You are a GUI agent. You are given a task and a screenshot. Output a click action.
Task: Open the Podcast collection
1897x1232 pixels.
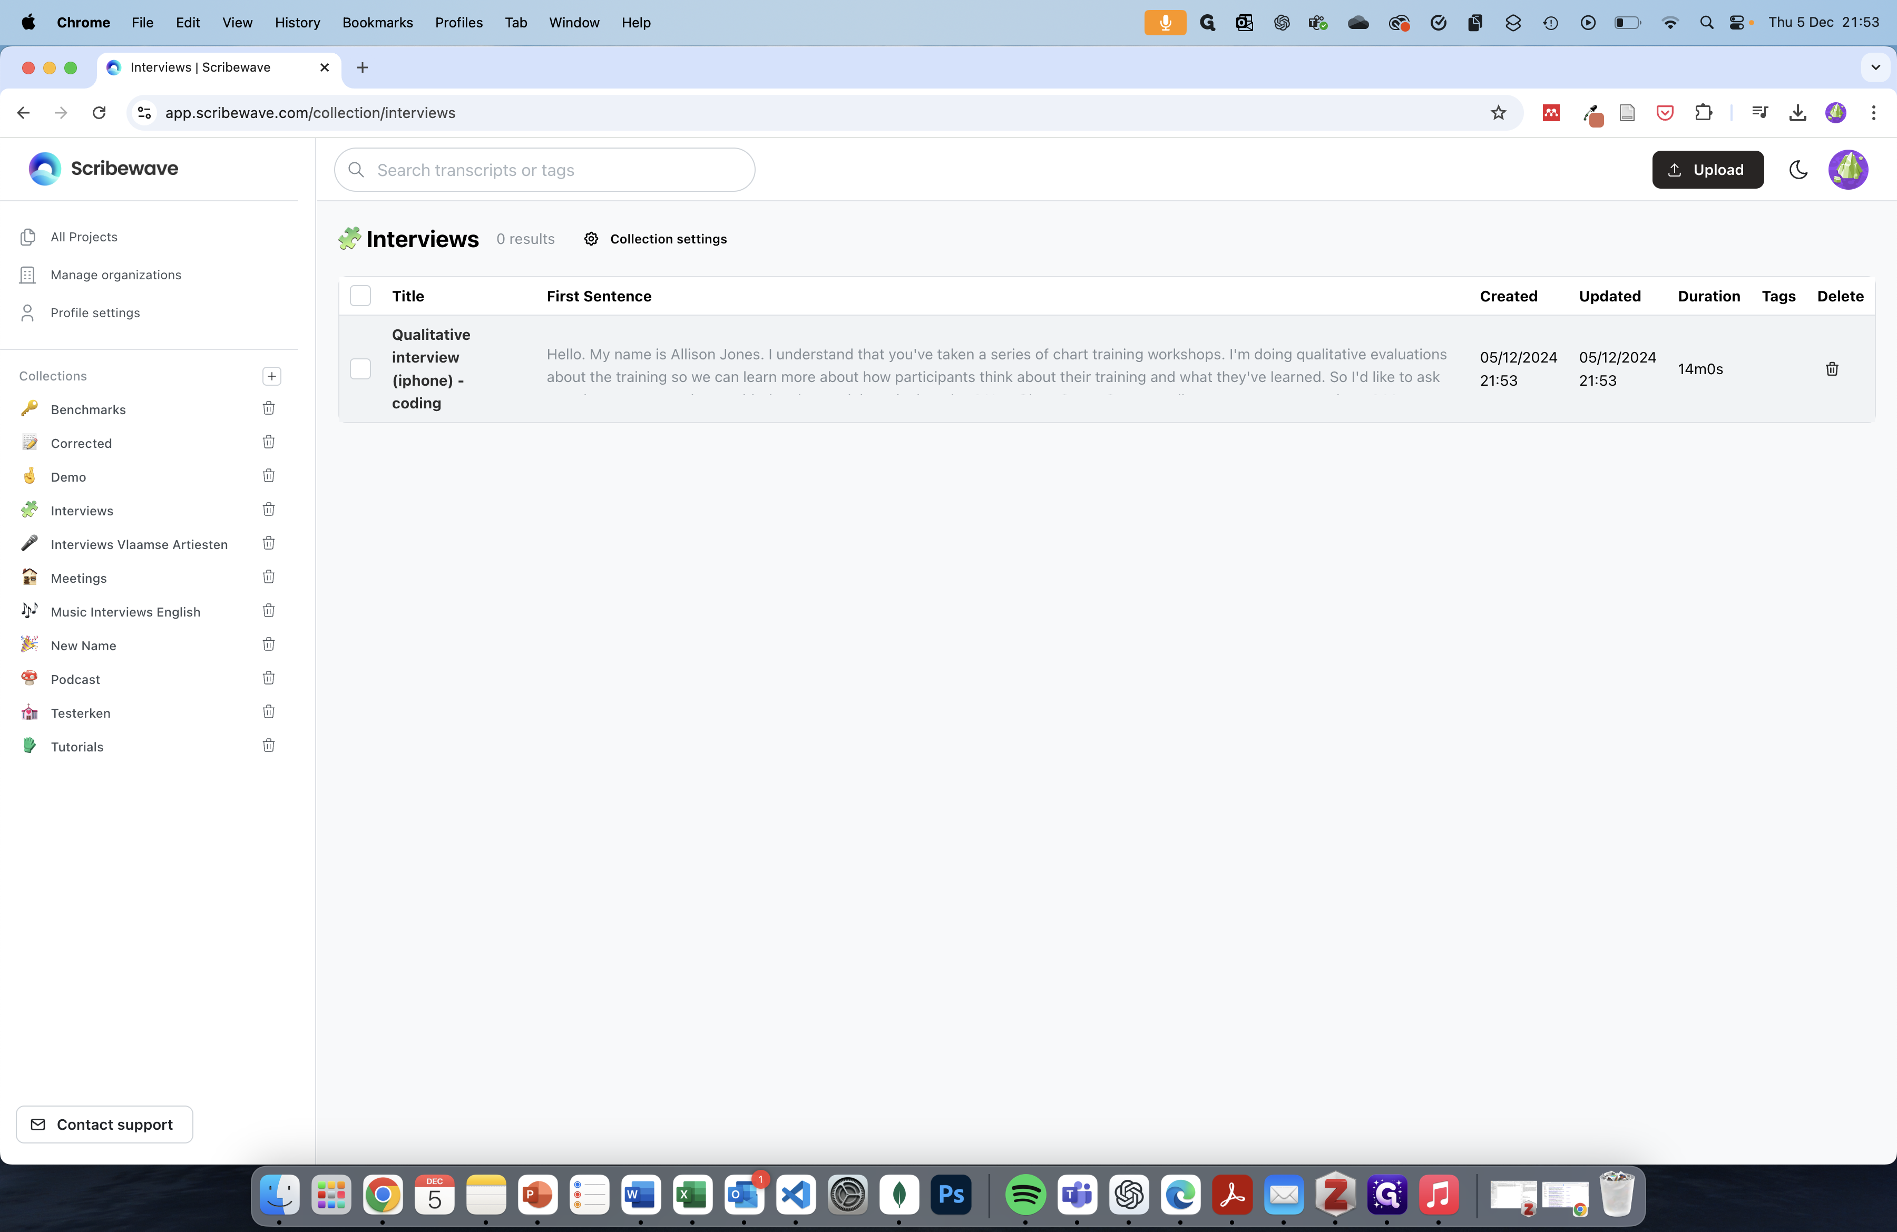coord(76,680)
